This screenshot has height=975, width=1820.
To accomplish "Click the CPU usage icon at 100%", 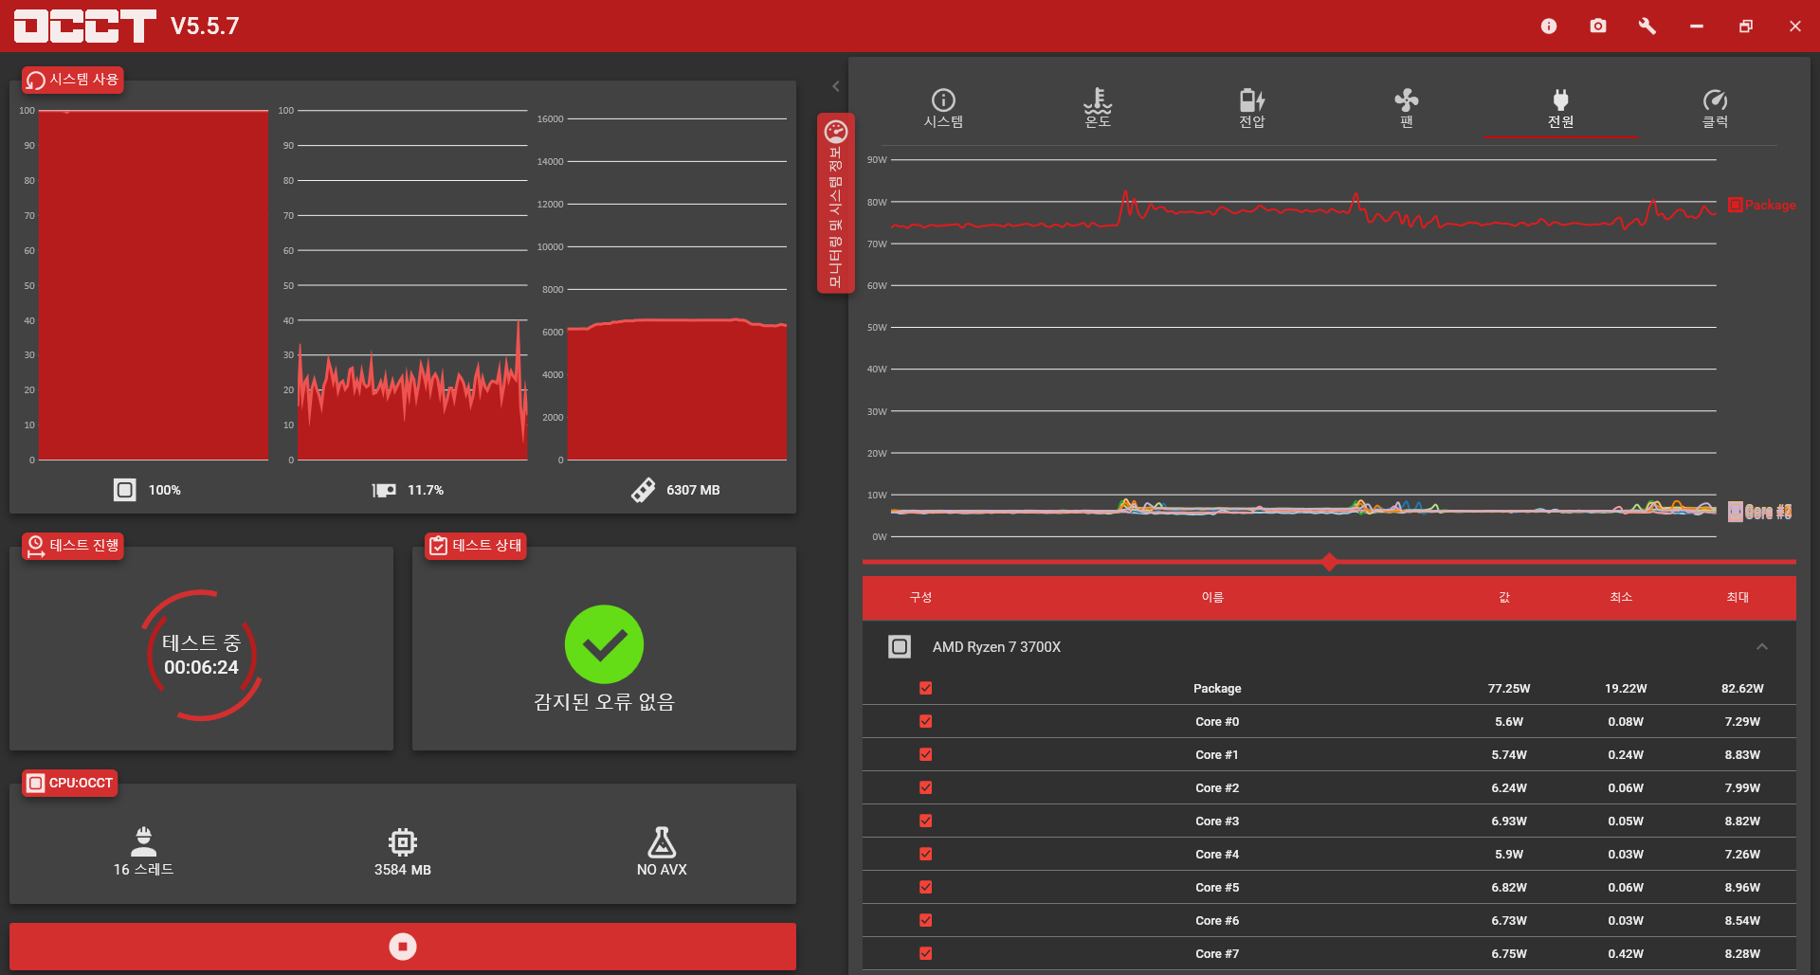I will click(125, 490).
